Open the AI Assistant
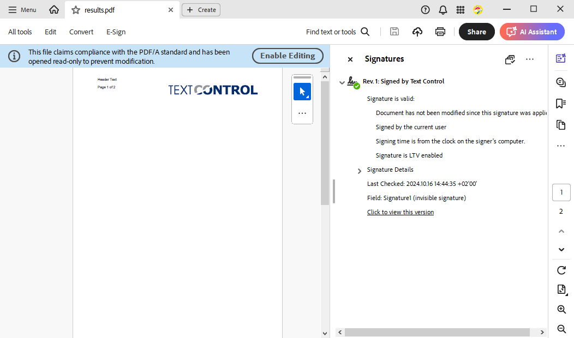The width and height of the screenshot is (574, 338). click(x=532, y=32)
